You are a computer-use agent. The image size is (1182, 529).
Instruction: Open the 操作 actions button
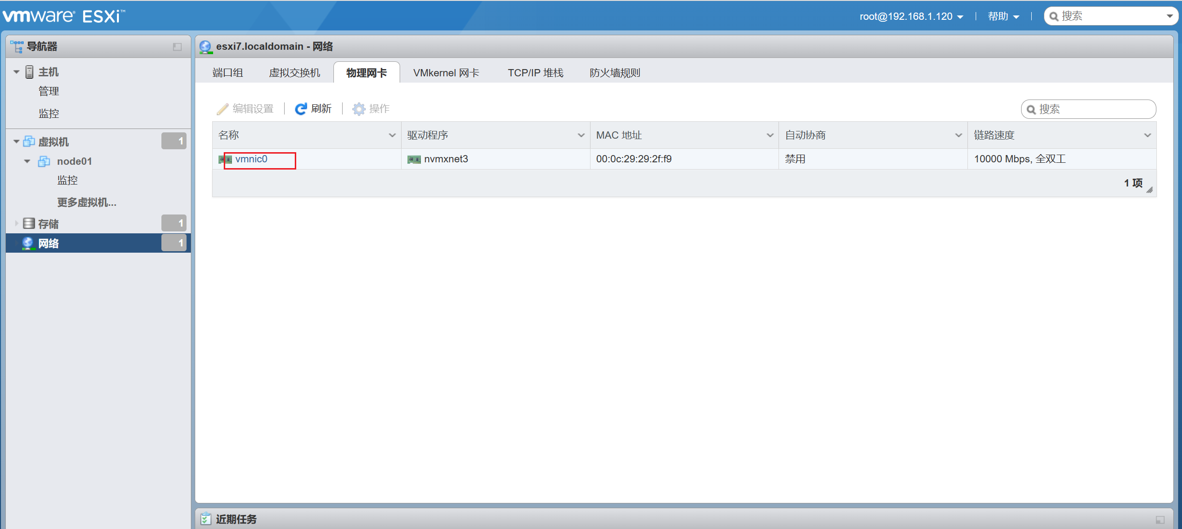tap(371, 109)
